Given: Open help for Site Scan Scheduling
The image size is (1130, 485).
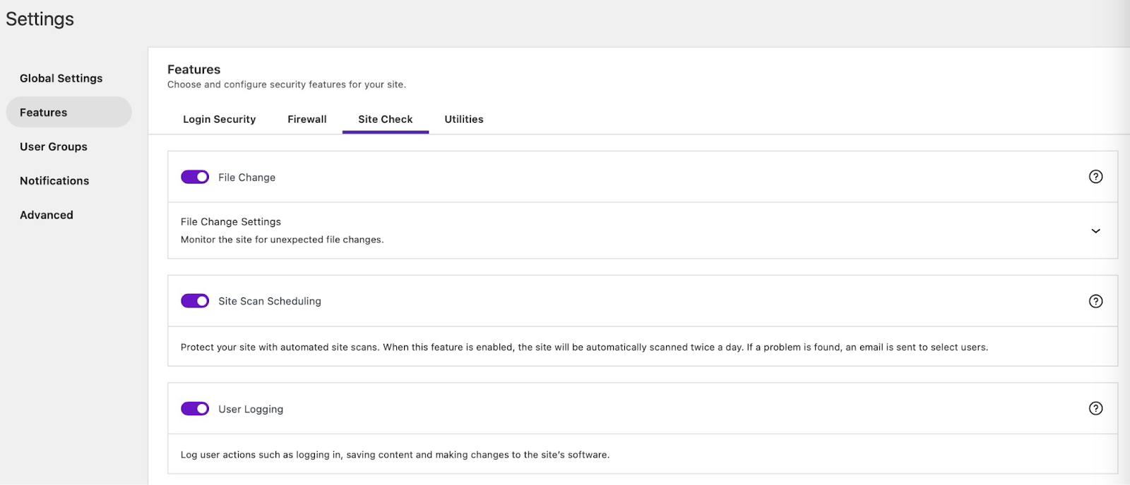Looking at the screenshot, I should point(1095,301).
